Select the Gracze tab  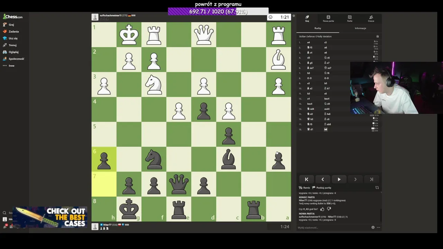(371, 19)
